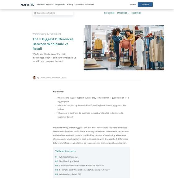
Task: Jump to Wholesale Meaning section
Action: pos(68,157)
